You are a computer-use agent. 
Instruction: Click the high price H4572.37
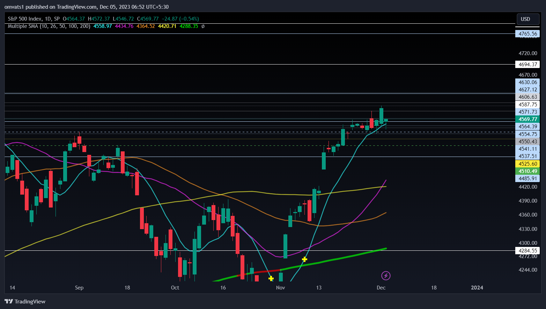(x=99, y=19)
